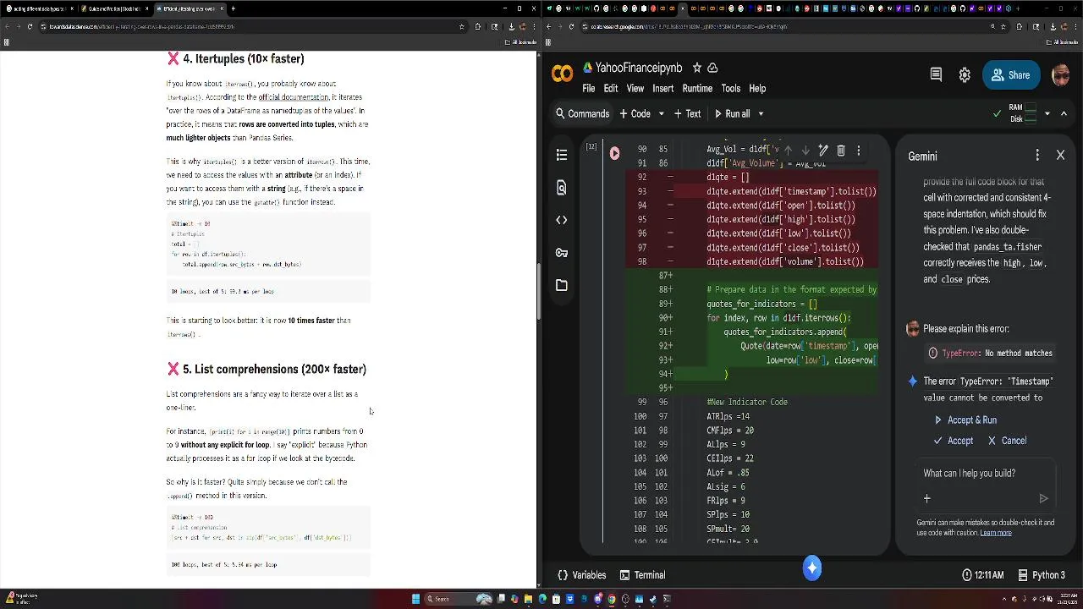1083x609 pixels.
Task: Add a new Text cell
Action: pyautogui.click(x=686, y=113)
